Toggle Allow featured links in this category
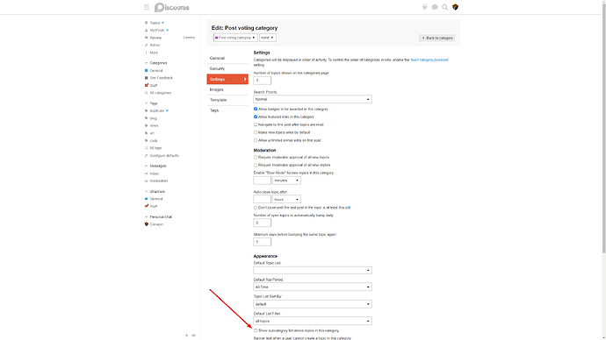The width and height of the screenshot is (606, 340). [256, 117]
